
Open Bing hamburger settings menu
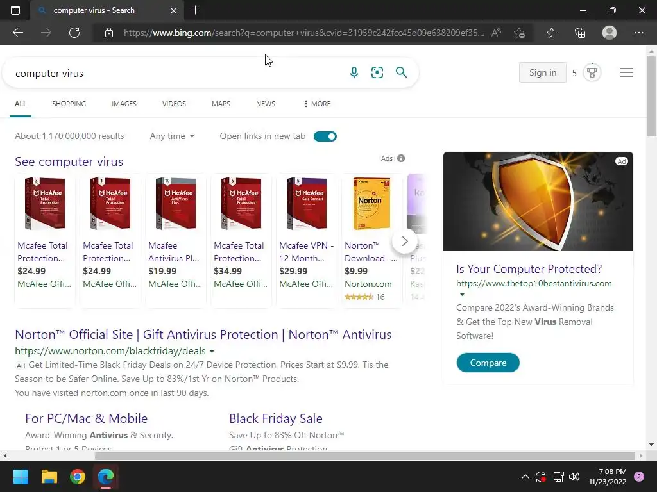[x=626, y=73]
